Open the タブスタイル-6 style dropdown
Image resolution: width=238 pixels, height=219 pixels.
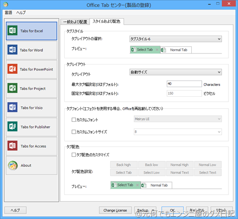(176, 39)
